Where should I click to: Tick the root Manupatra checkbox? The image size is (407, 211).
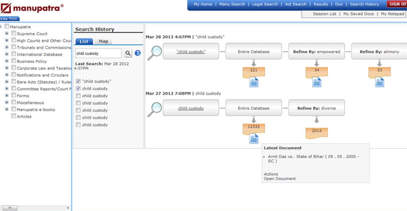coord(7,27)
